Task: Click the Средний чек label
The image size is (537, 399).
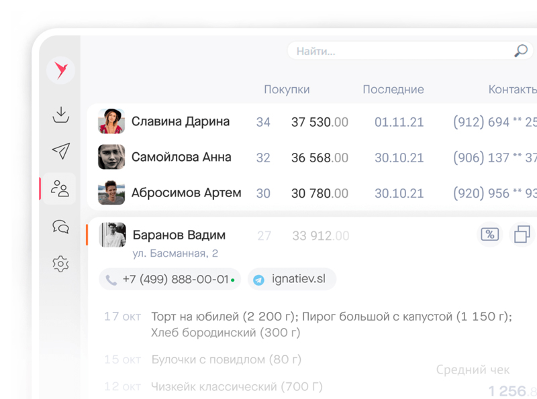Action: click(x=473, y=369)
